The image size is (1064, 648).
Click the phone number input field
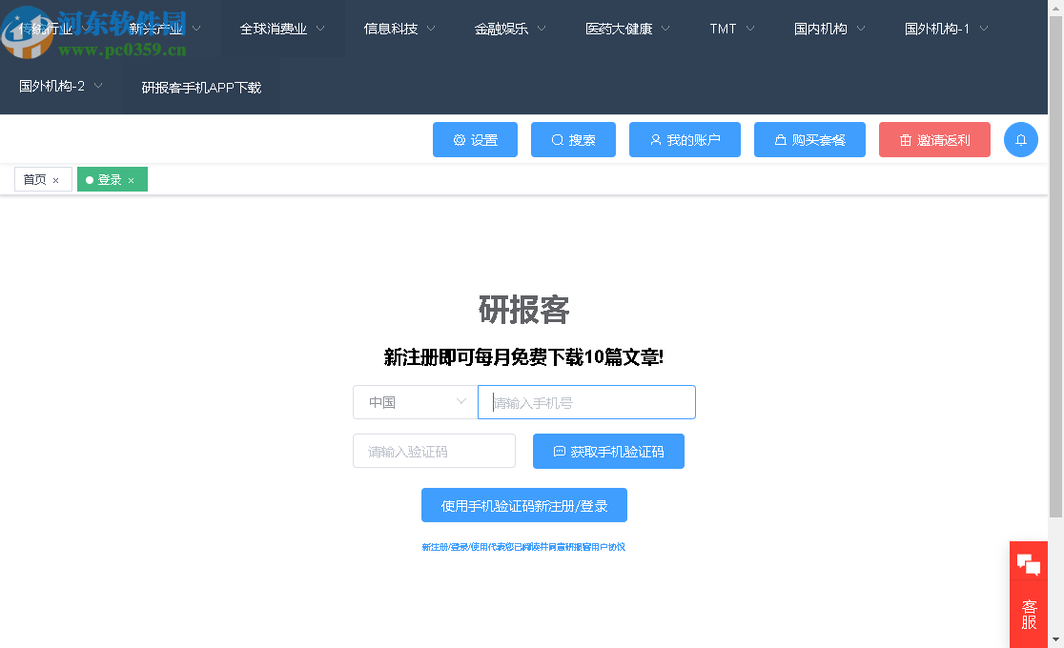[586, 401]
